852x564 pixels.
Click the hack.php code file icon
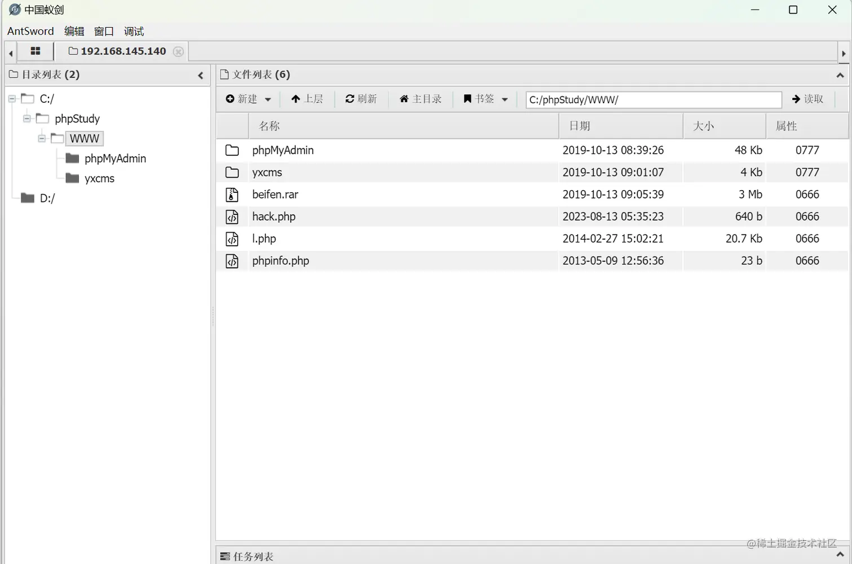click(232, 217)
